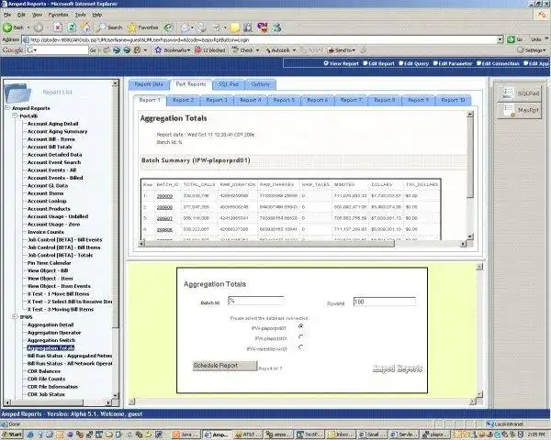551x440 pixels.
Task: Open the CDR Balances report
Action: (x=44, y=371)
